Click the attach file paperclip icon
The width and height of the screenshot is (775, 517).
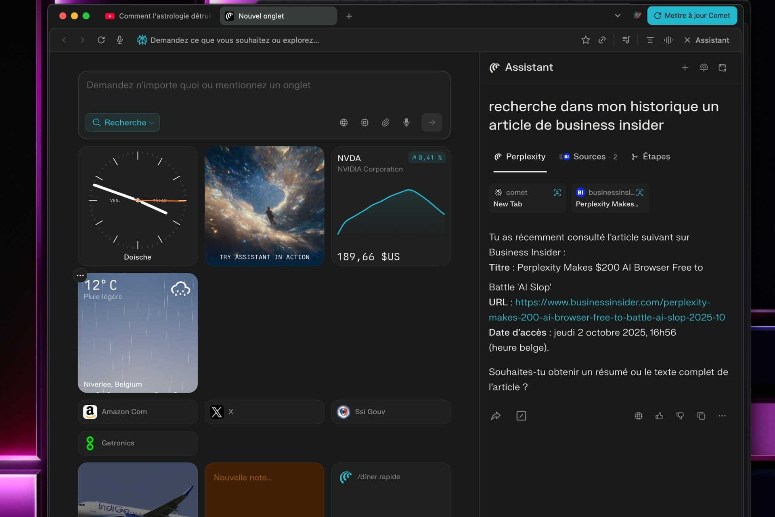click(385, 122)
